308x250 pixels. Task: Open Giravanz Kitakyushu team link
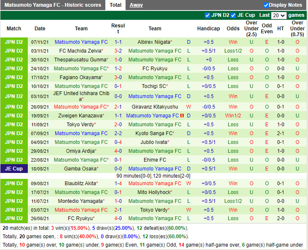pyautogui.click(x=155, y=107)
